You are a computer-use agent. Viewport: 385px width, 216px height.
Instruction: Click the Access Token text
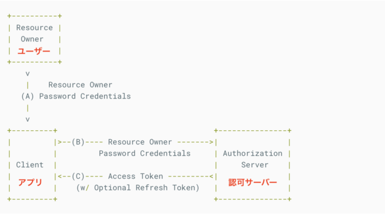[135, 176]
